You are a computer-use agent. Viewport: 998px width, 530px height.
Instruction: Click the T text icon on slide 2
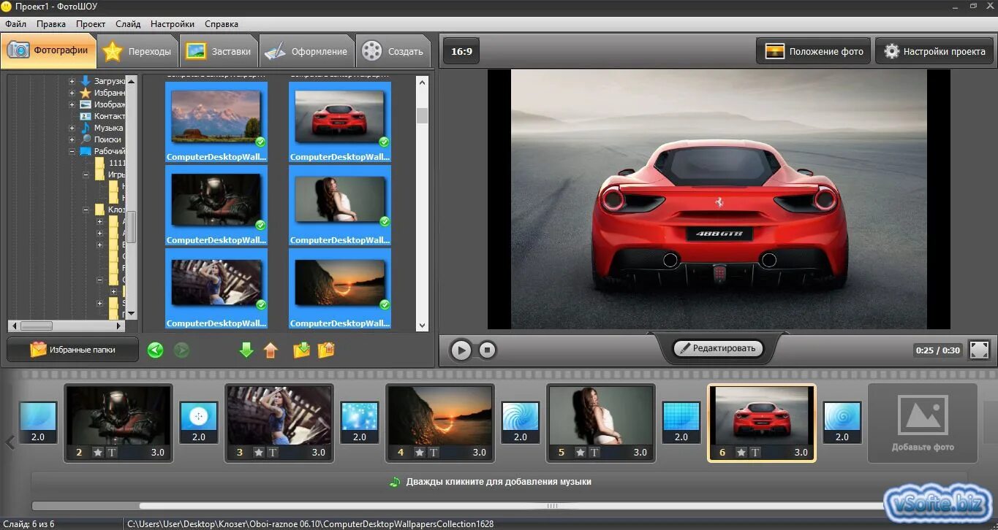(112, 453)
